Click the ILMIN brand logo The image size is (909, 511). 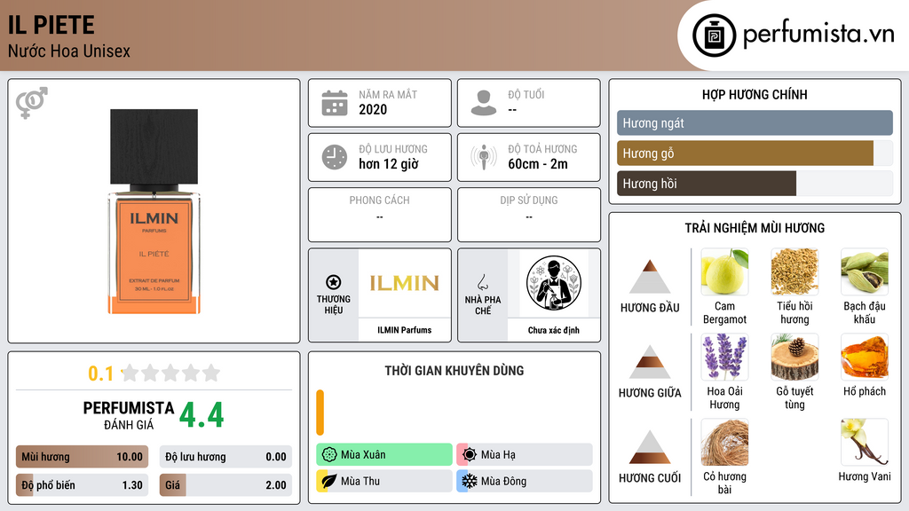click(x=404, y=283)
